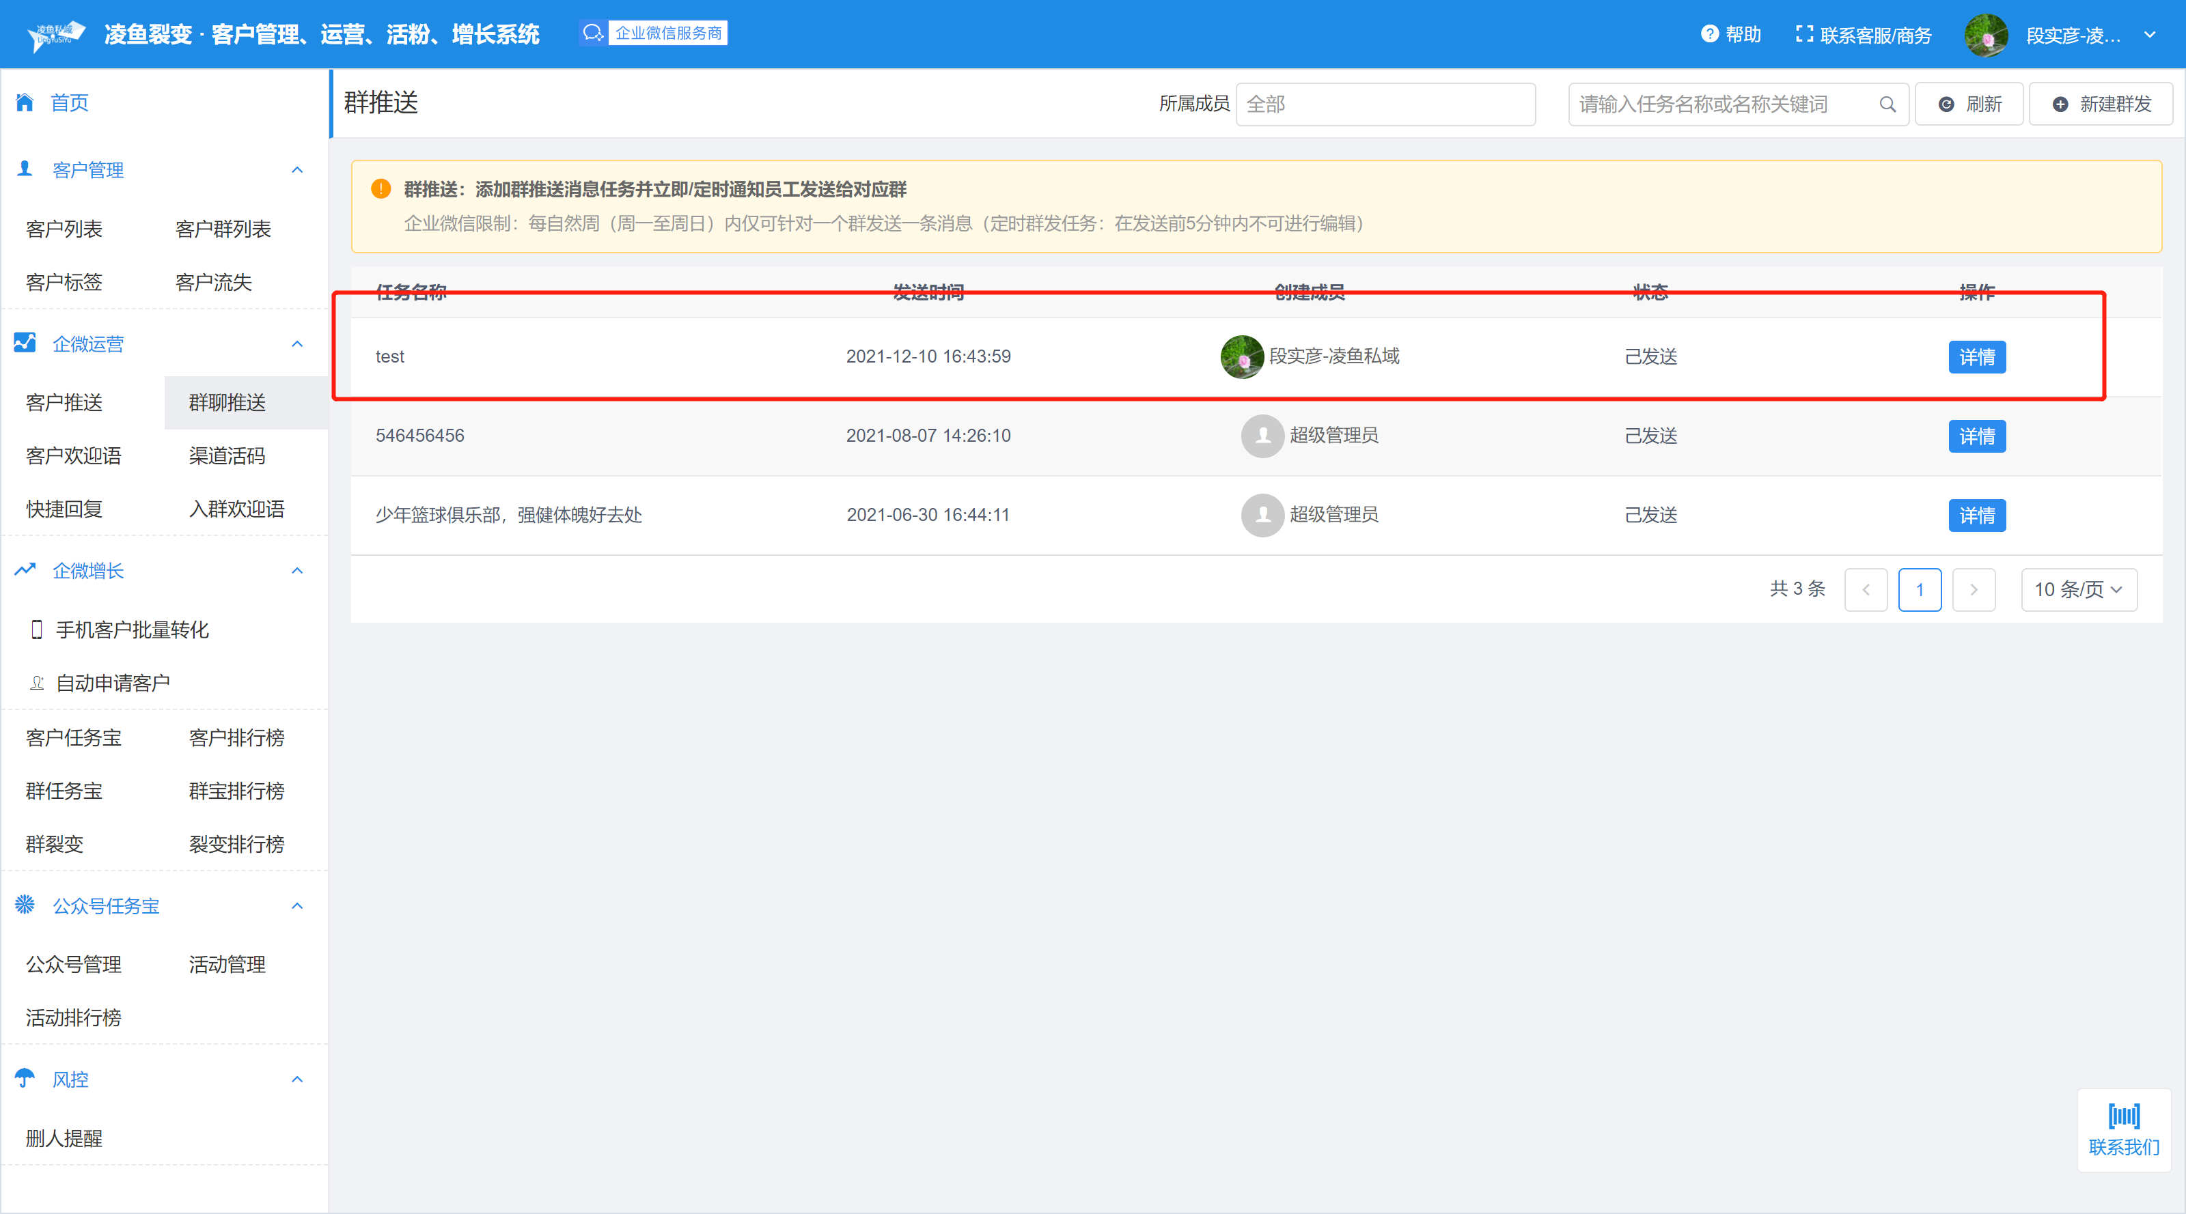Open the account dropdown arrow at top right
Screen dimensions: 2186x1214
tap(2150, 35)
